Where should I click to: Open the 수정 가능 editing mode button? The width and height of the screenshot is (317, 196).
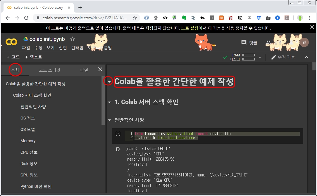pyautogui.click(x=283, y=57)
